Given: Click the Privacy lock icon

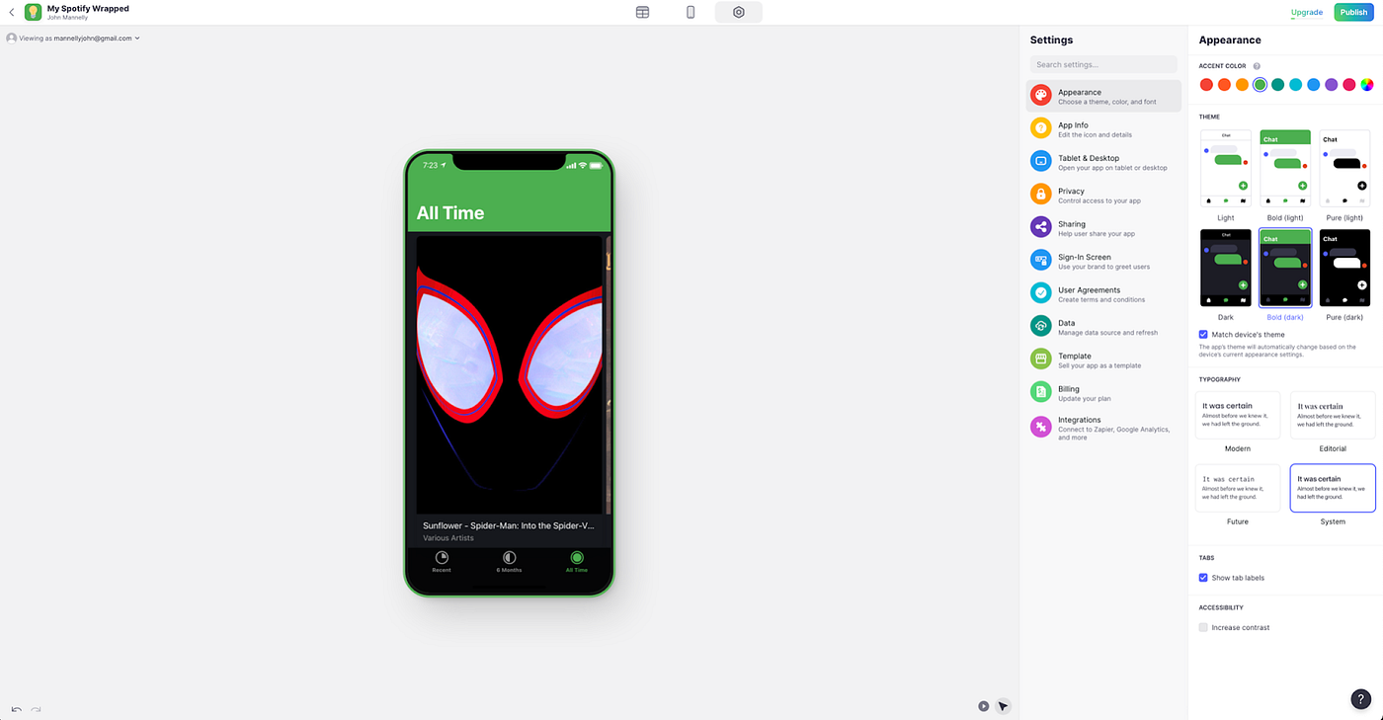Looking at the screenshot, I should (1040, 194).
